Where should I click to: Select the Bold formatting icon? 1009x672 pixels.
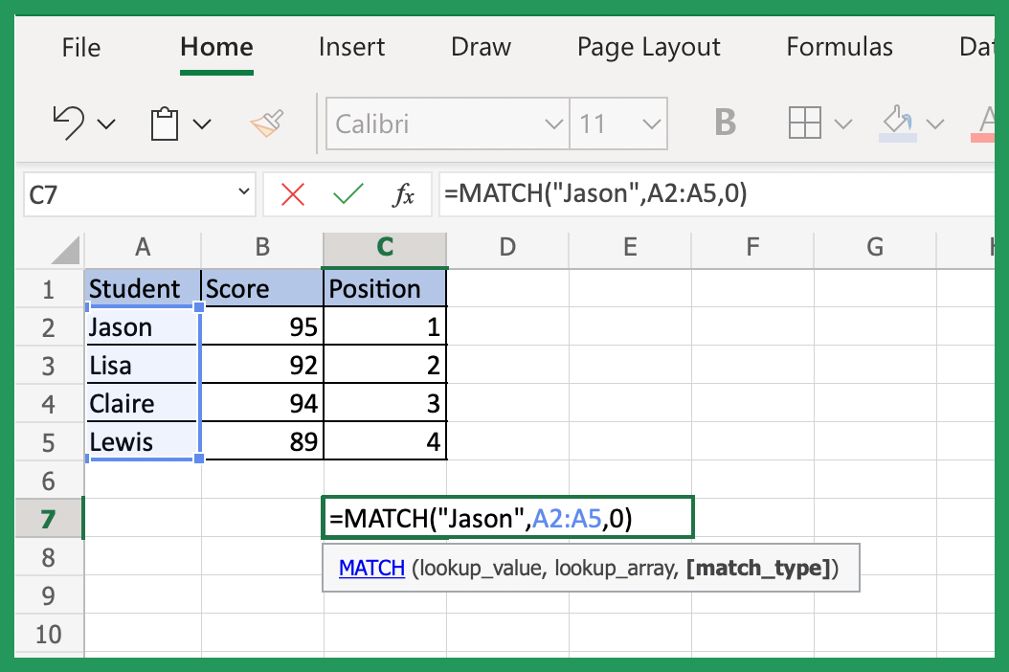tap(725, 123)
